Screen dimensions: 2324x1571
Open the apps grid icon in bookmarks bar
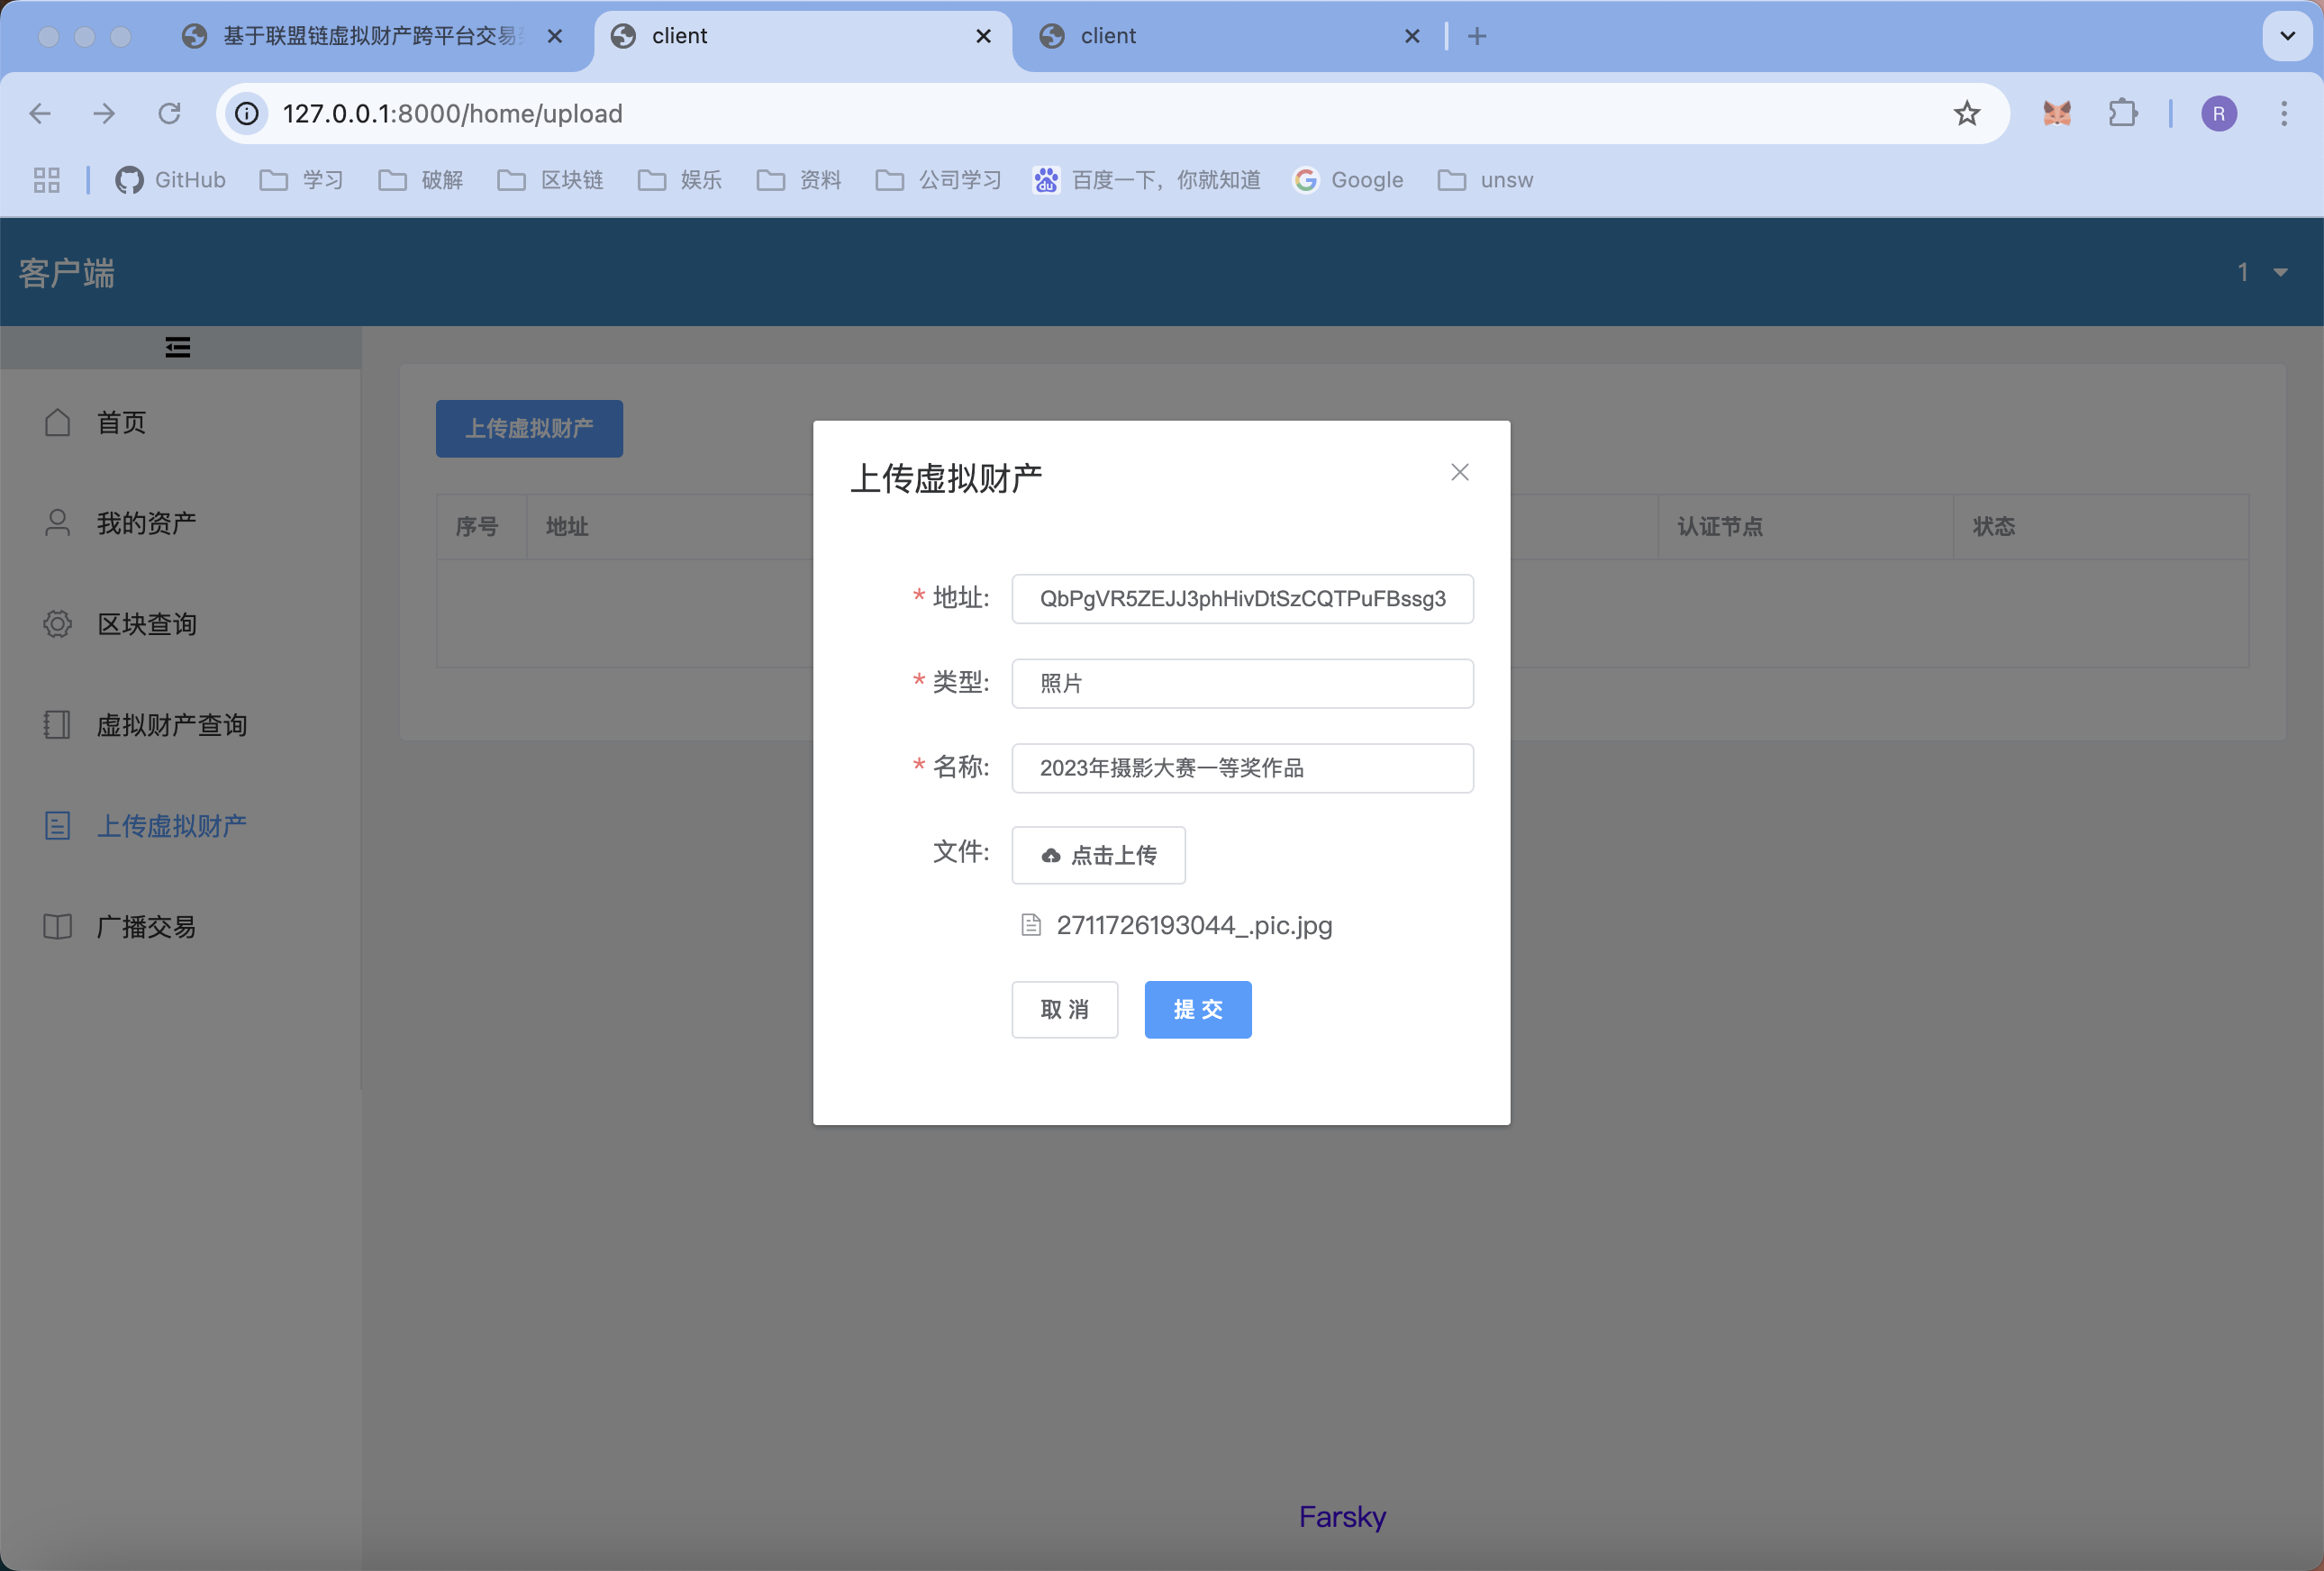tap(47, 180)
